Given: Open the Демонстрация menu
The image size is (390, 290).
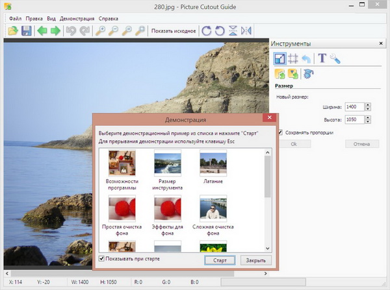Looking at the screenshot, I should [77, 18].
